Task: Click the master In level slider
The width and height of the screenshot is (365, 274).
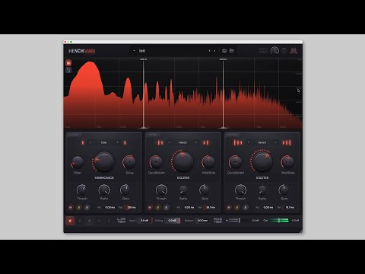Action: (x=234, y=221)
